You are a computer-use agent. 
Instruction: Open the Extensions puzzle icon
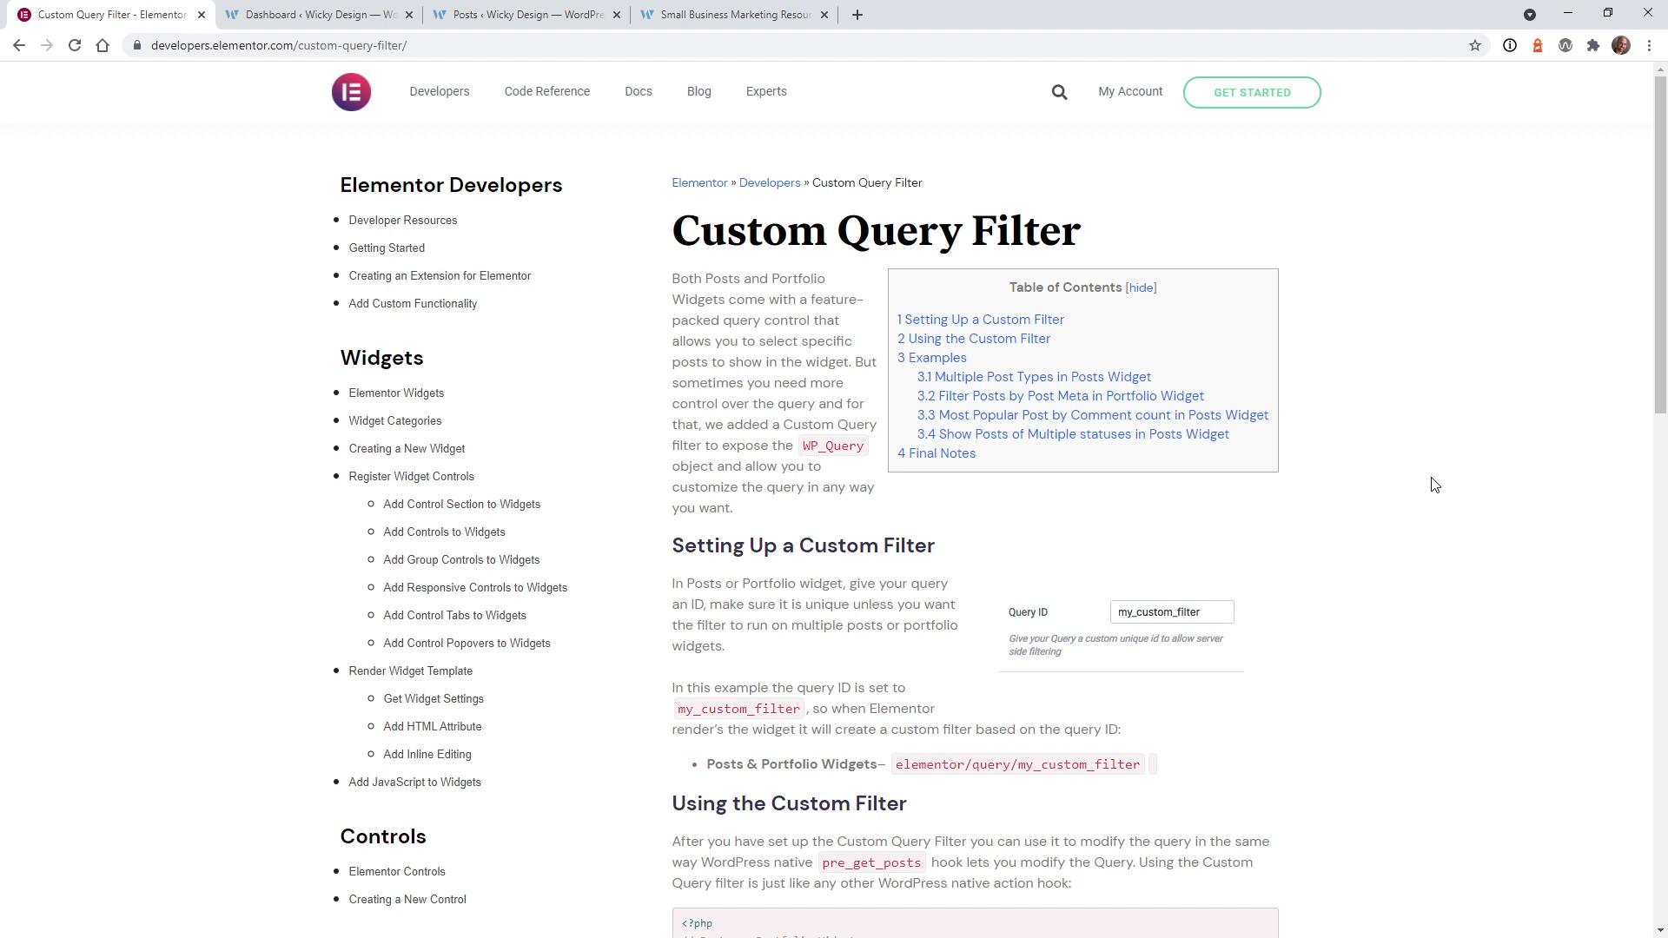click(x=1592, y=45)
